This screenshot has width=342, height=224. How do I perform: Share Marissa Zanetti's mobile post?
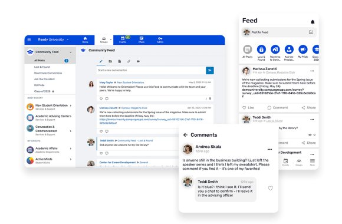pyautogui.click(x=308, y=108)
